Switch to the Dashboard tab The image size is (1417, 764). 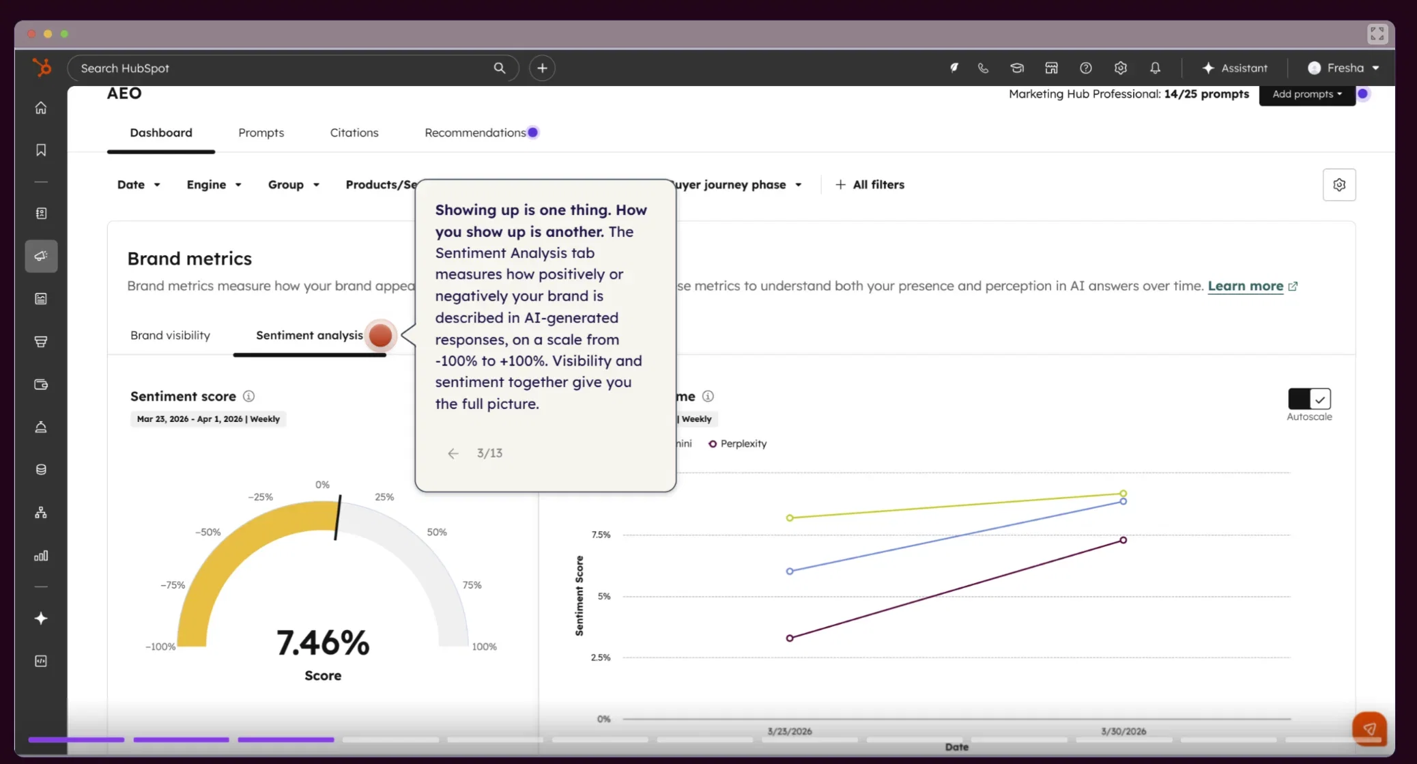coord(161,132)
